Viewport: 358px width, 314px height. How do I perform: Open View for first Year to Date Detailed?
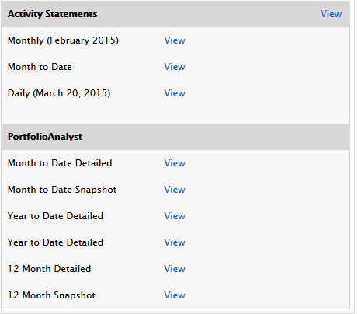tap(175, 216)
